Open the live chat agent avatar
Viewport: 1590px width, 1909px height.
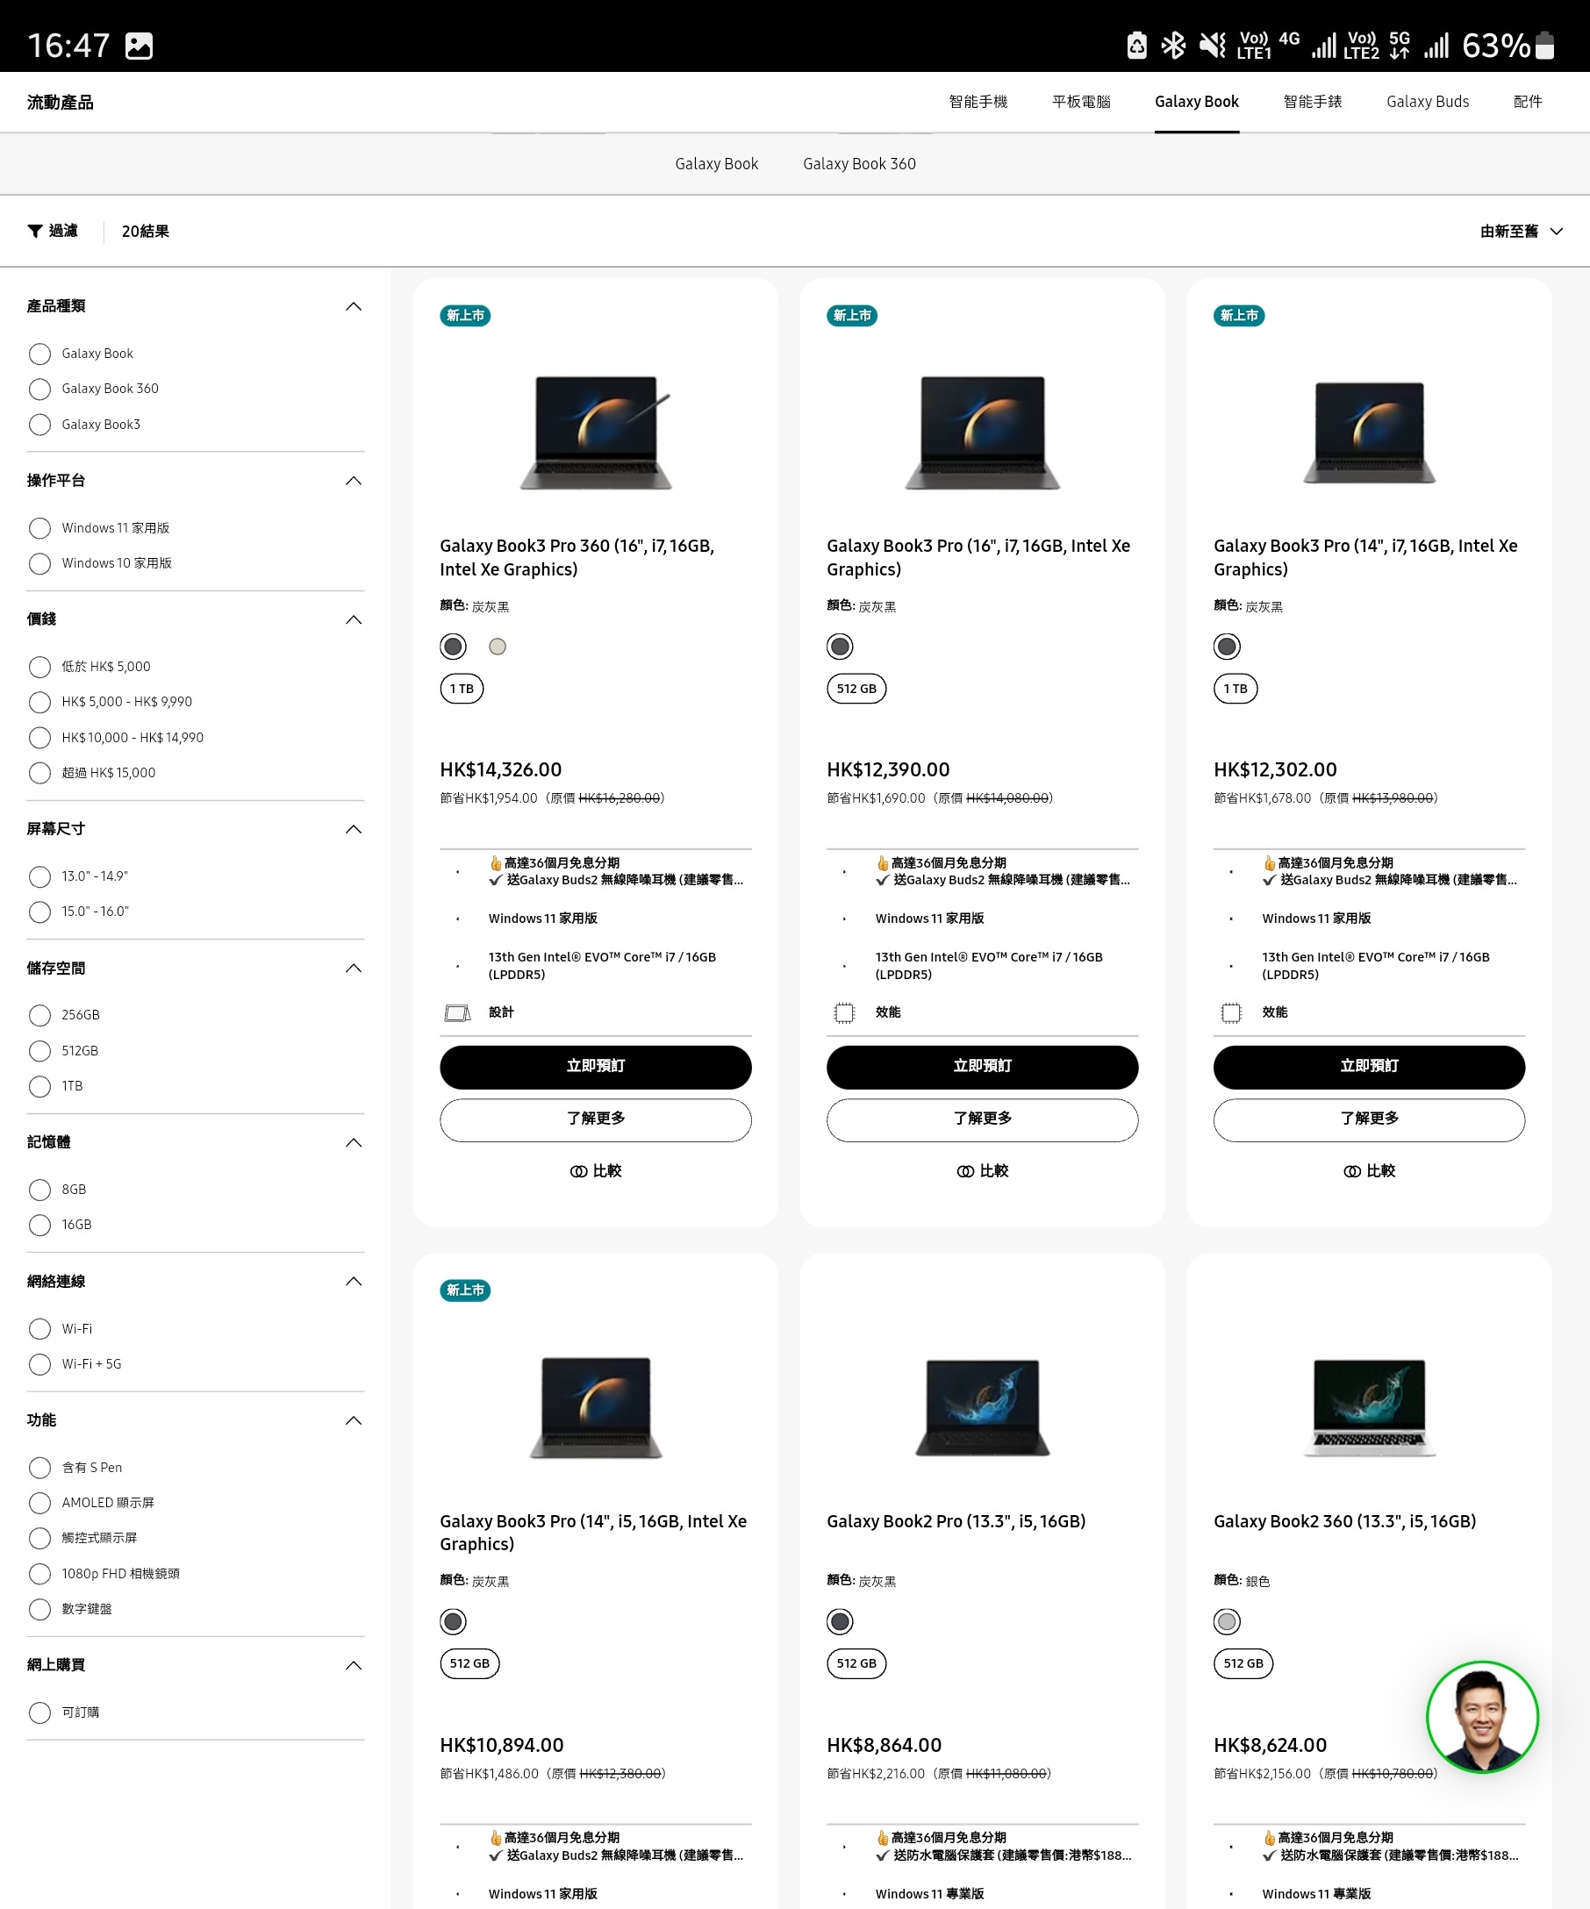pyautogui.click(x=1482, y=1717)
